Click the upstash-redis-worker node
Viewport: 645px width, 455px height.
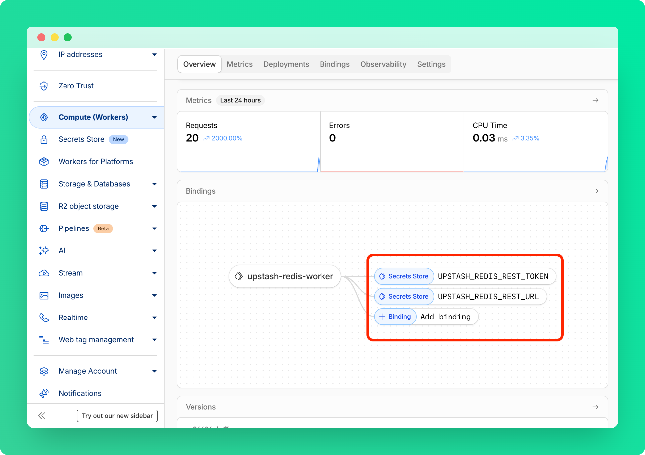285,276
